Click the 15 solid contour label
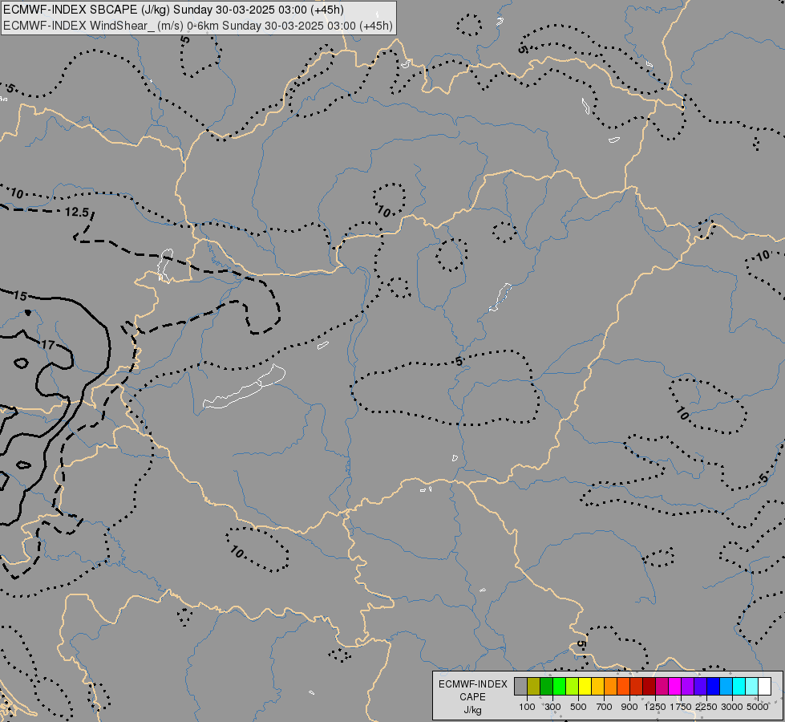Screen dimensions: 785x722 point(20,295)
